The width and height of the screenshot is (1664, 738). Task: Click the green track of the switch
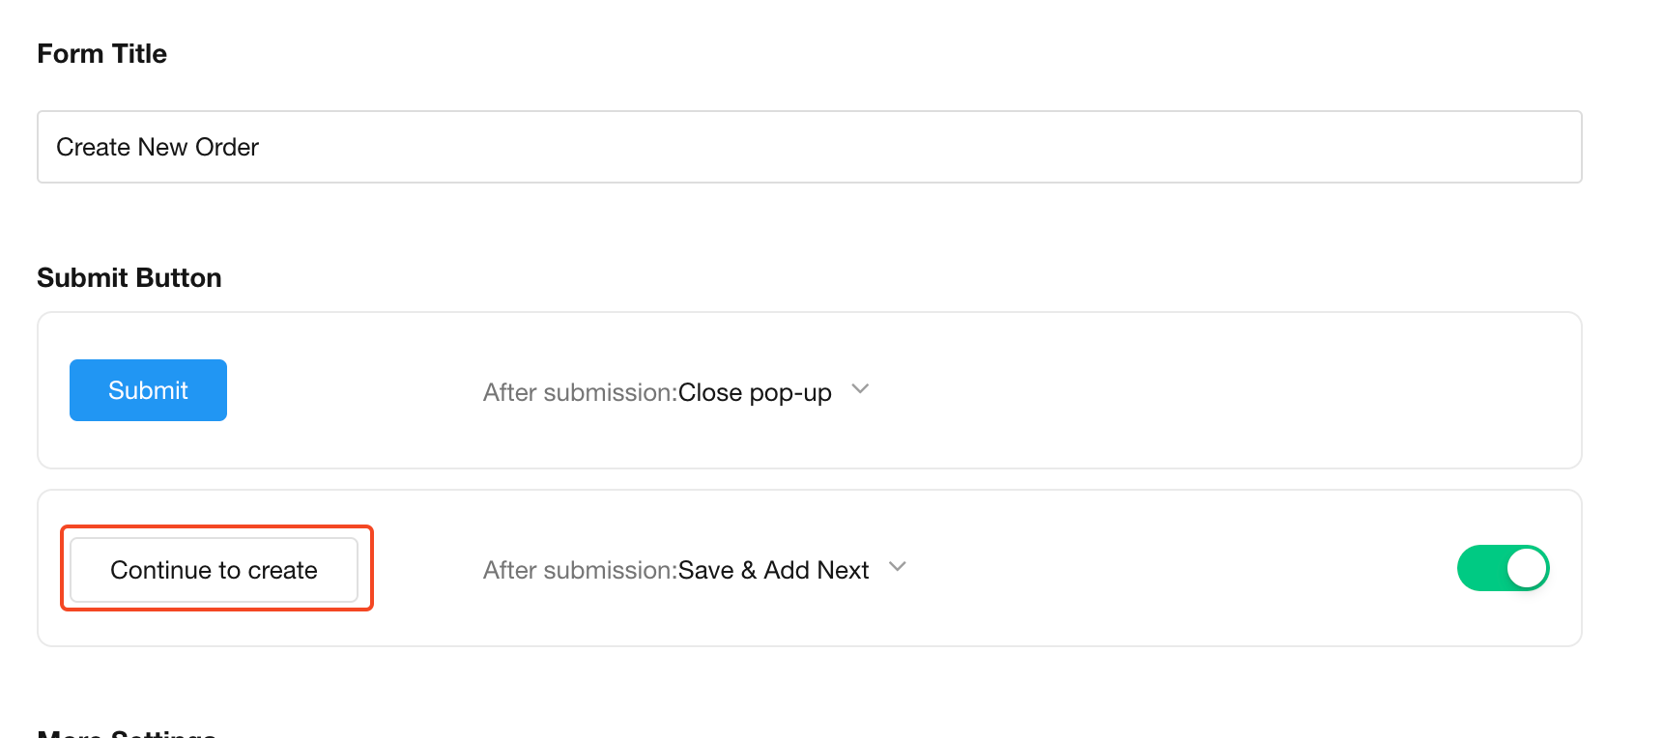(1480, 568)
